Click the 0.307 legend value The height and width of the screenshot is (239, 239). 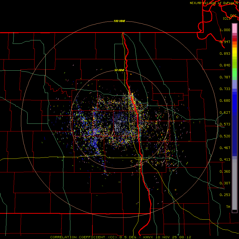(x=225, y=183)
